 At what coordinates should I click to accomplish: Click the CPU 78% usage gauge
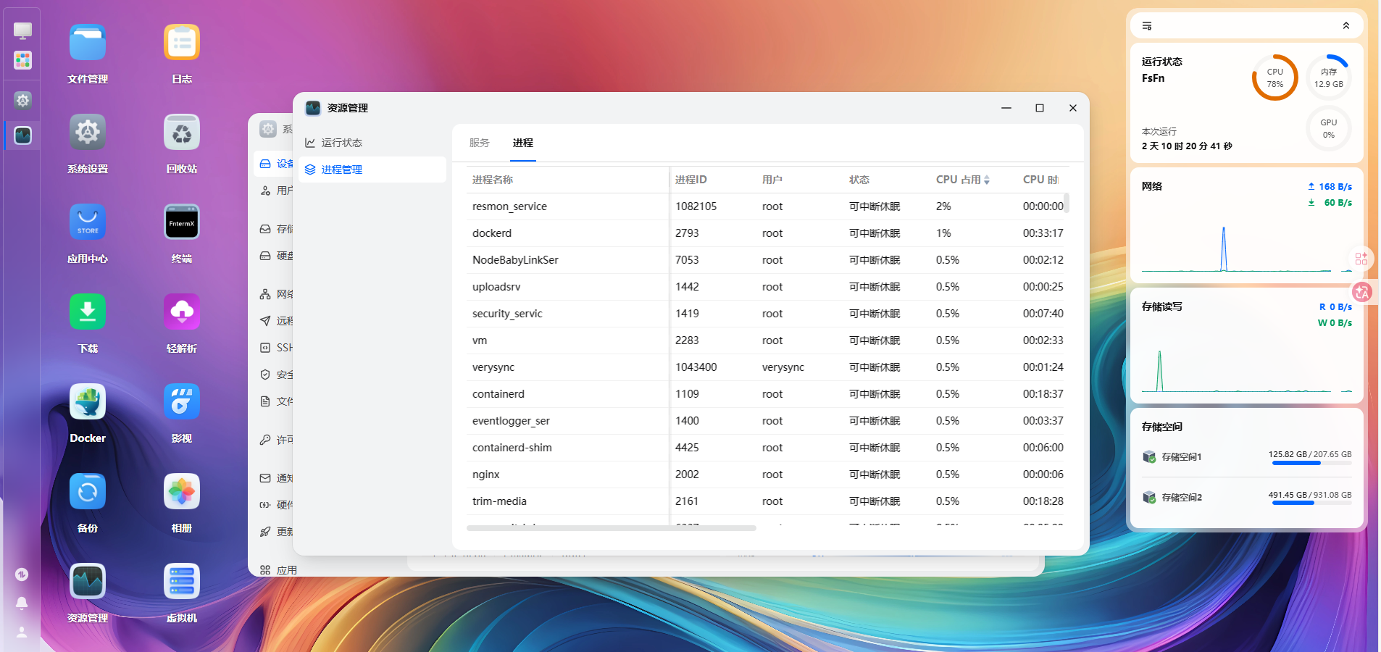pos(1274,78)
